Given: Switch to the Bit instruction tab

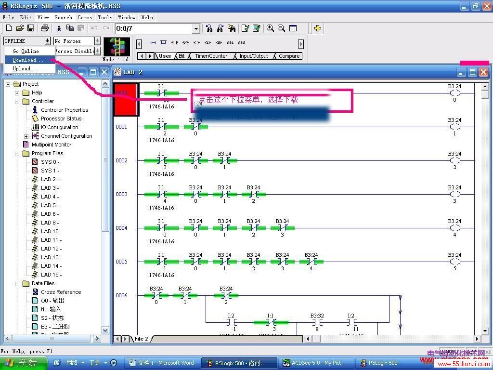Looking at the screenshot, I should (x=182, y=56).
